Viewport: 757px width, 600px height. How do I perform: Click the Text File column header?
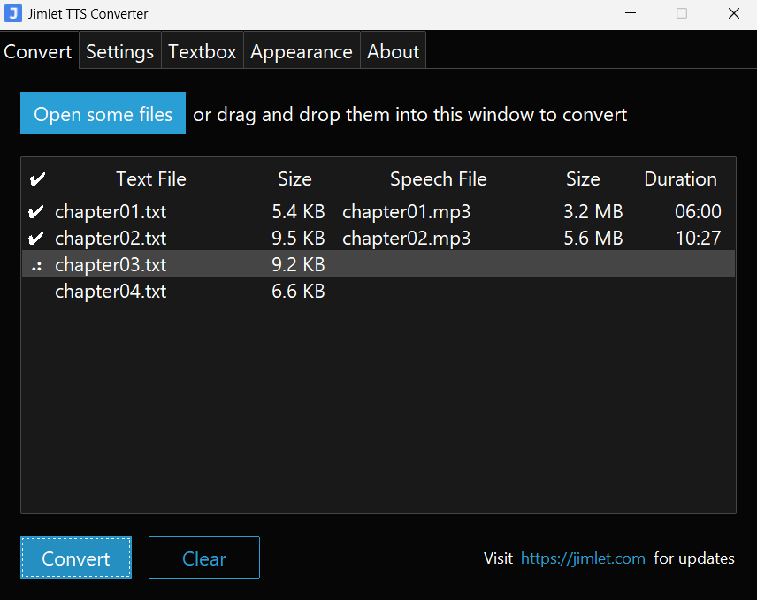coord(150,178)
